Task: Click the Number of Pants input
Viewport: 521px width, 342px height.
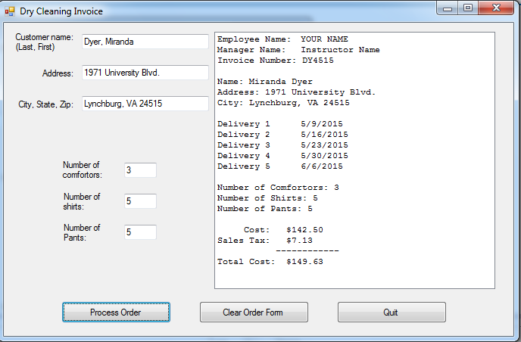Action: coord(140,232)
